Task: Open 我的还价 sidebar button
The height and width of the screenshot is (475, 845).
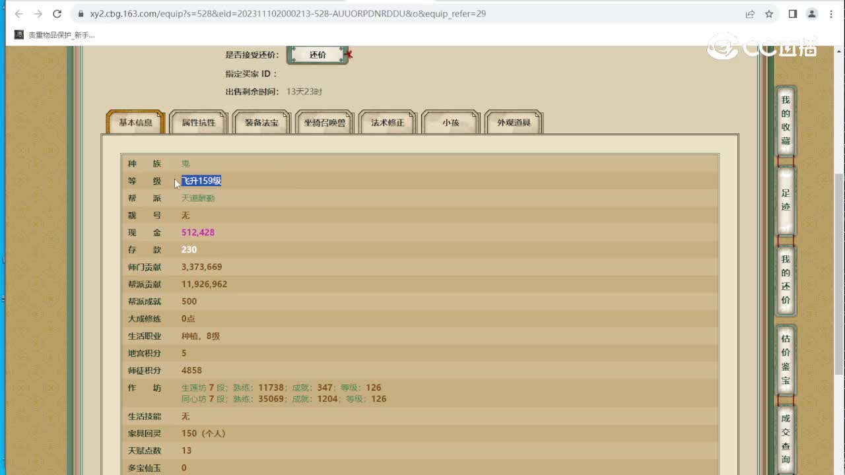Action: [786, 280]
